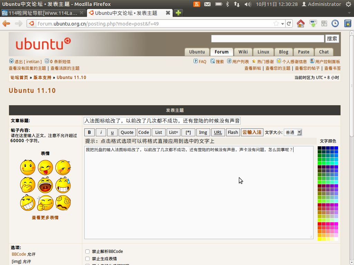Log out via 退出 [ iretitan ] link
This screenshot has width=354, height=265.
coord(28,61)
